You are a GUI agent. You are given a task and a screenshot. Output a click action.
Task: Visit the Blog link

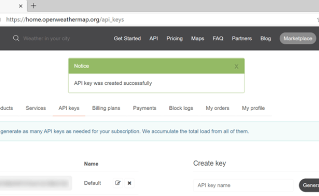pyautogui.click(x=266, y=38)
